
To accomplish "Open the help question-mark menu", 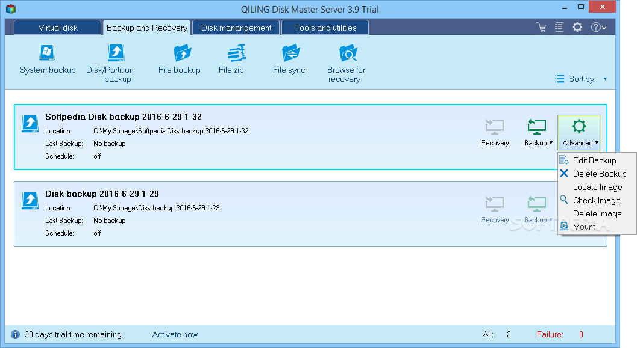I will (x=598, y=27).
